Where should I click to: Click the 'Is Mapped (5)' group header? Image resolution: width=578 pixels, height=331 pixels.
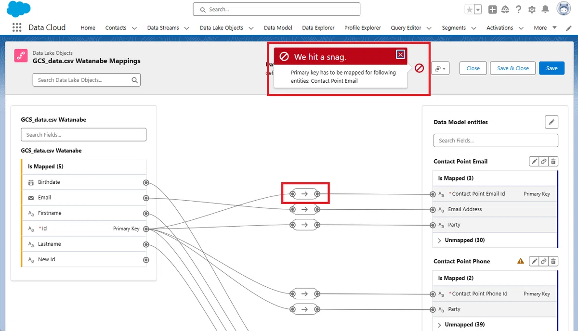(x=84, y=166)
